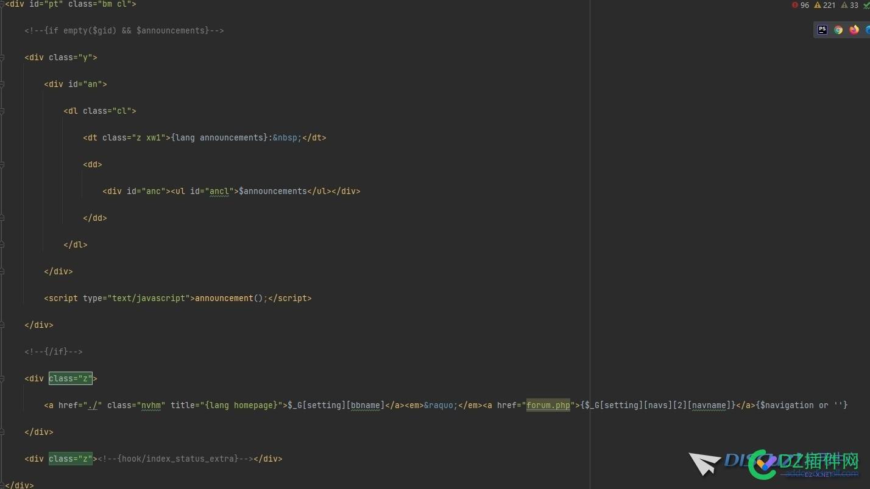Open page in PhpStorm built-in preview
Image resolution: width=870 pixels, height=489 pixels.
tap(822, 30)
